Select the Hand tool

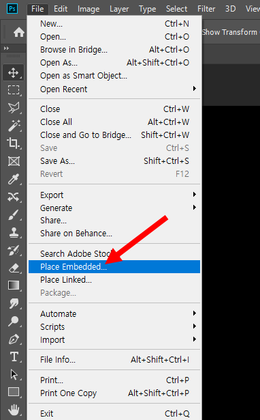pyautogui.click(x=14, y=410)
